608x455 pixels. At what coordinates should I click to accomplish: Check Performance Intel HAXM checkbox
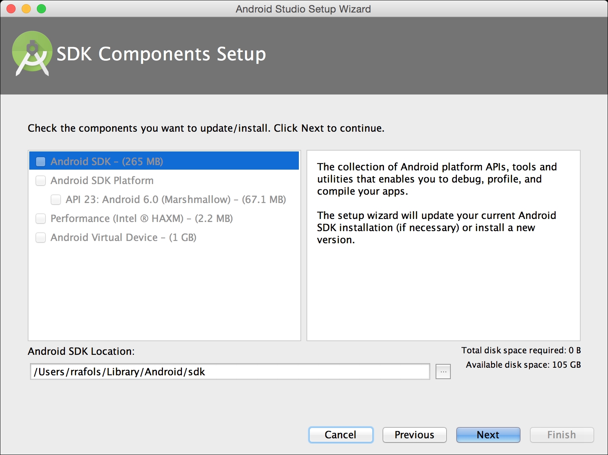(x=41, y=219)
